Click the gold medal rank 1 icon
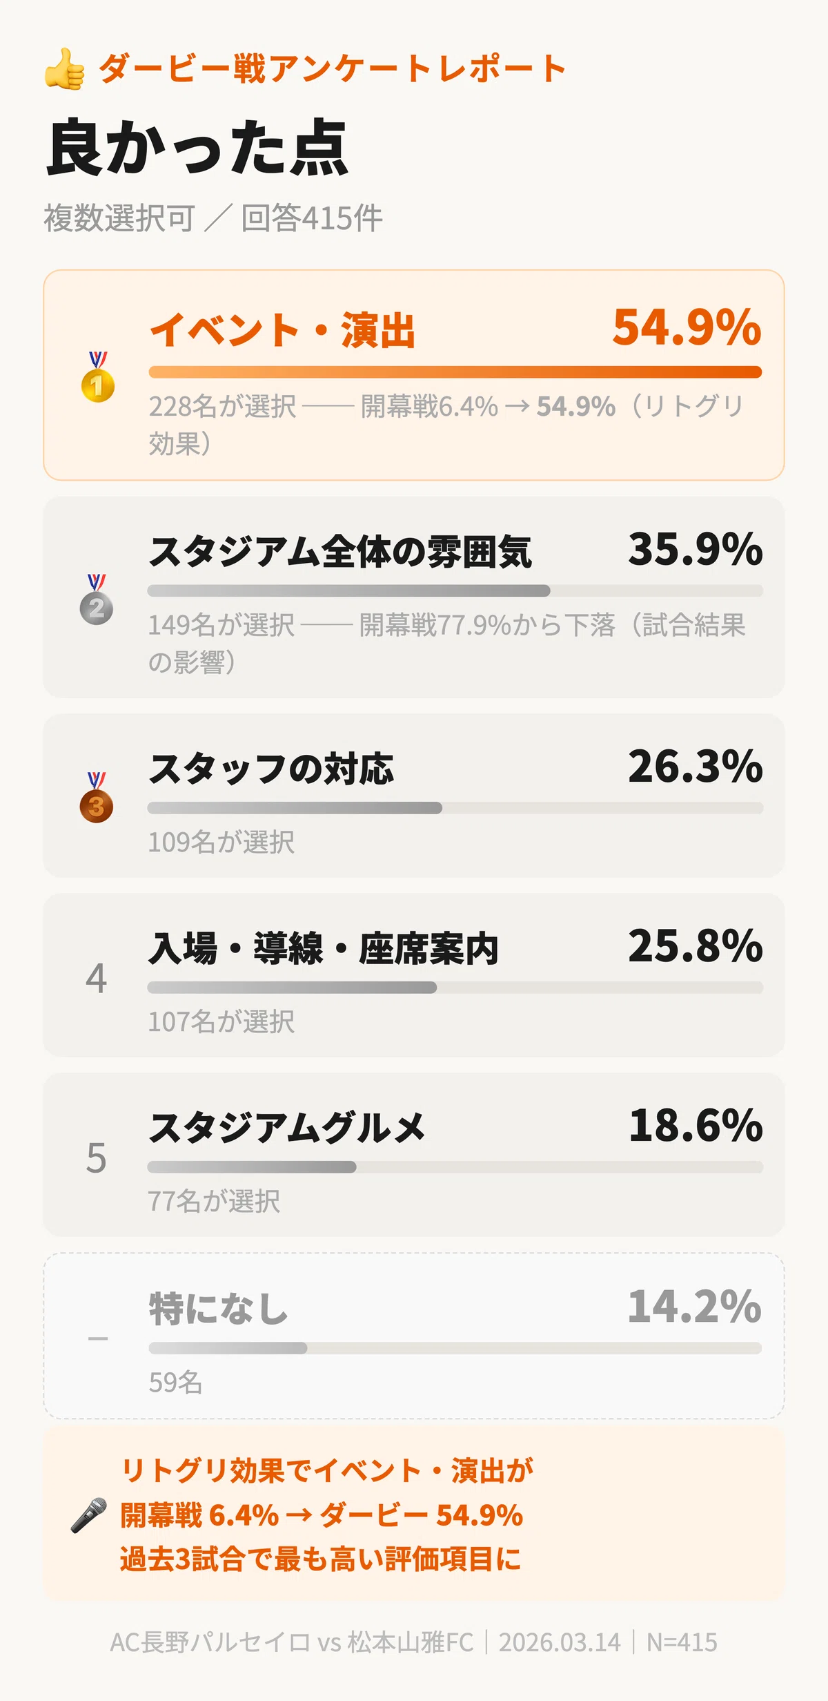 (97, 377)
